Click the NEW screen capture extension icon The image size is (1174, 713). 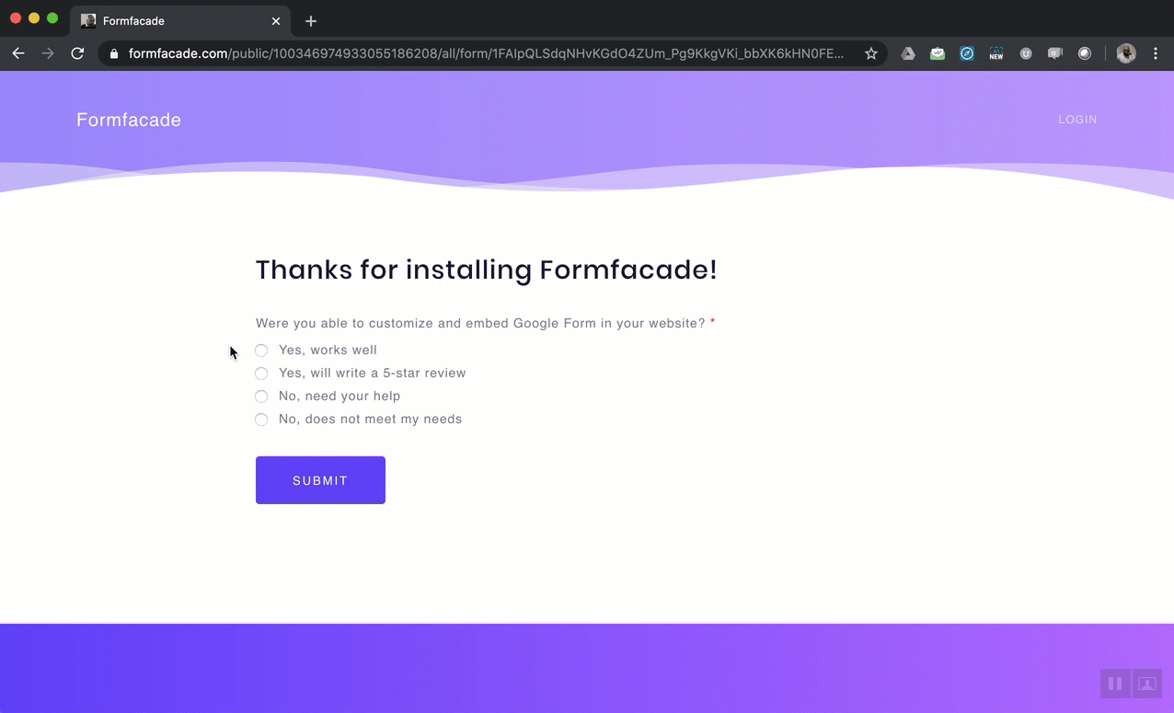(x=996, y=53)
